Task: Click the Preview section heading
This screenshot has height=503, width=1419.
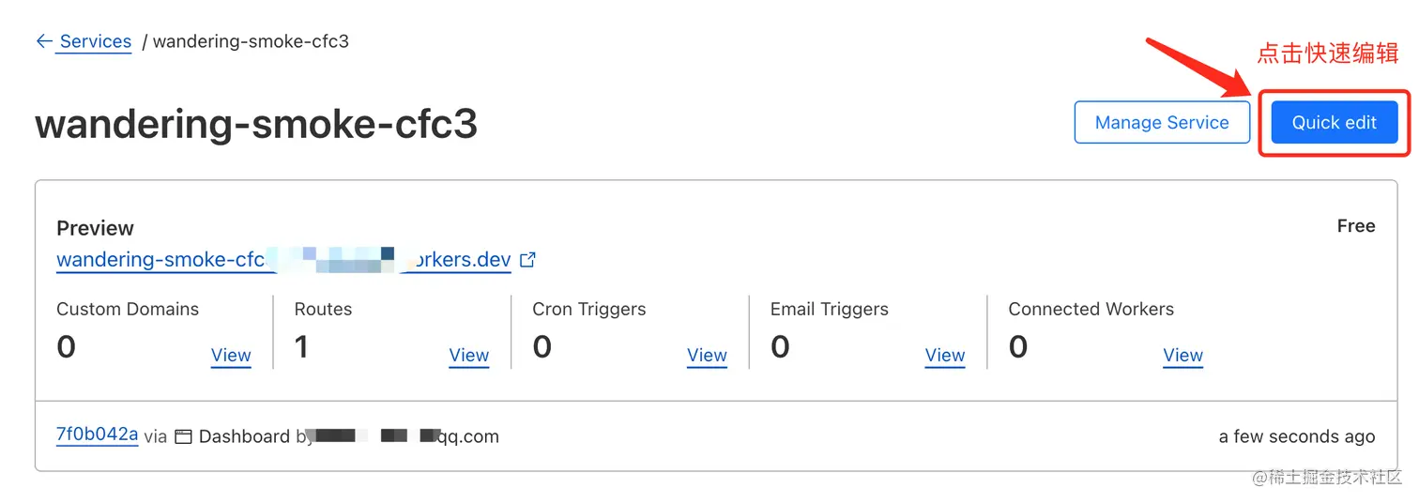Action: pos(95,228)
